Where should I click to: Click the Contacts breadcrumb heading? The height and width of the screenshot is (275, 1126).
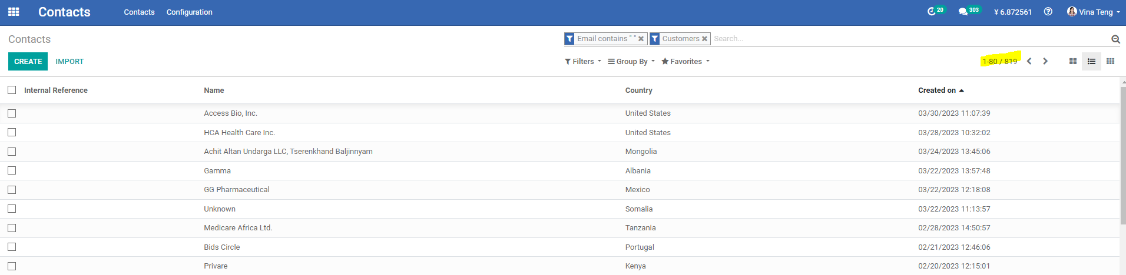point(29,39)
